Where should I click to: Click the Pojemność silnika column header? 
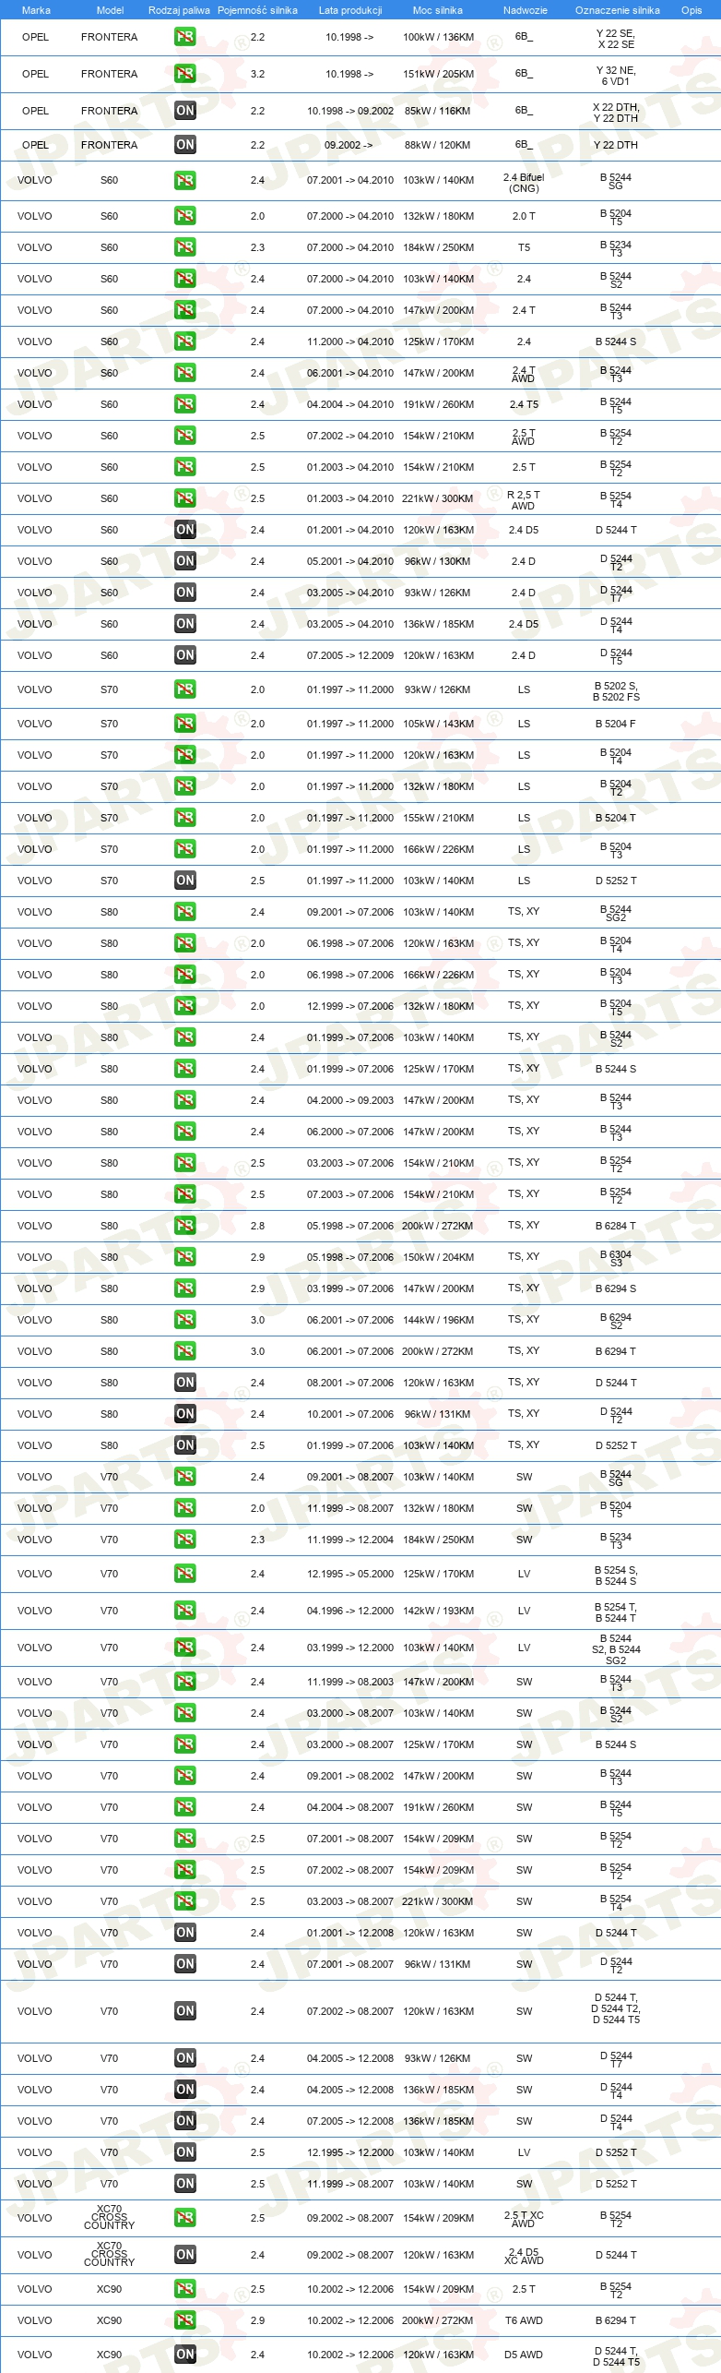pyautogui.click(x=257, y=10)
